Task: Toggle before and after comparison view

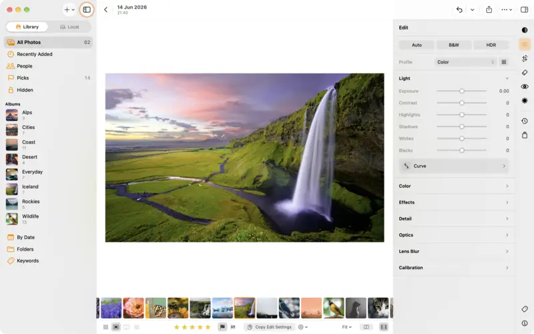Action: coord(366,327)
